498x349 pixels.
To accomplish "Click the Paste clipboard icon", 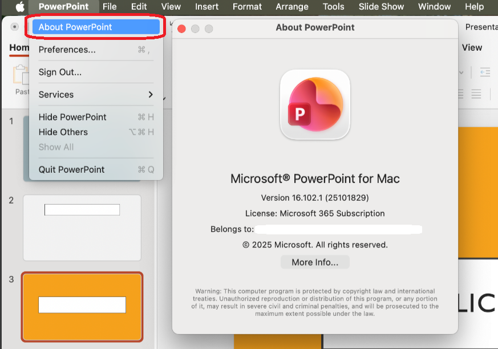I will point(21,75).
